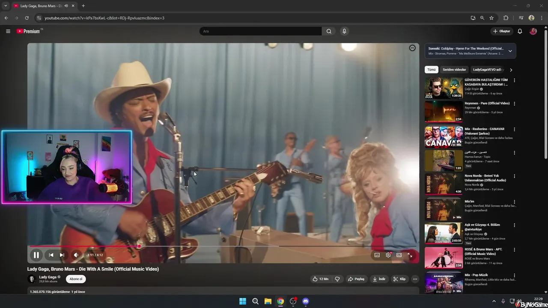Subscribe with the Abone ol button
The image size is (548, 308).
(76, 279)
